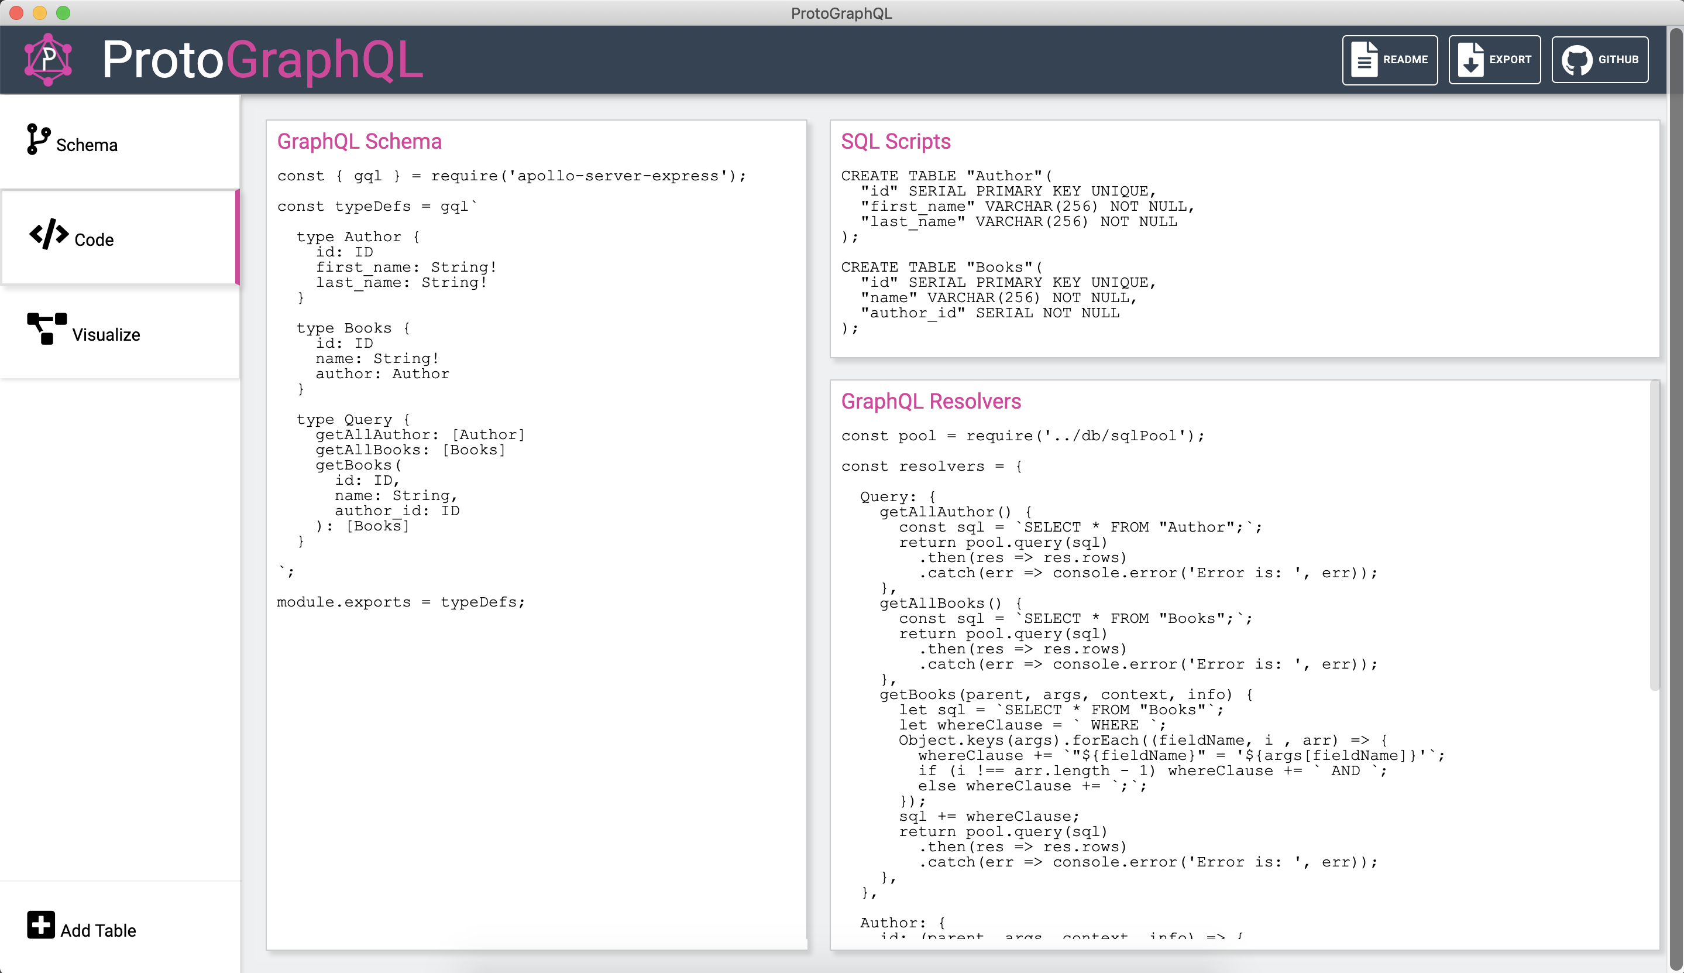The height and width of the screenshot is (973, 1684).
Task: Click the GraphQL Resolvers heading
Action: [x=932, y=401]
